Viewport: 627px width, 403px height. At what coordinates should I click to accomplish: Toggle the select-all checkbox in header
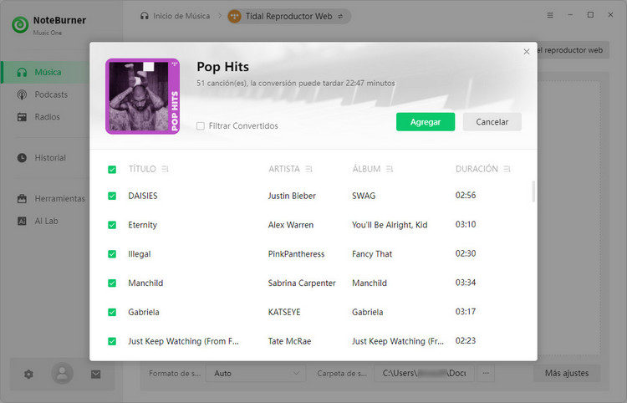pos(112,169)
